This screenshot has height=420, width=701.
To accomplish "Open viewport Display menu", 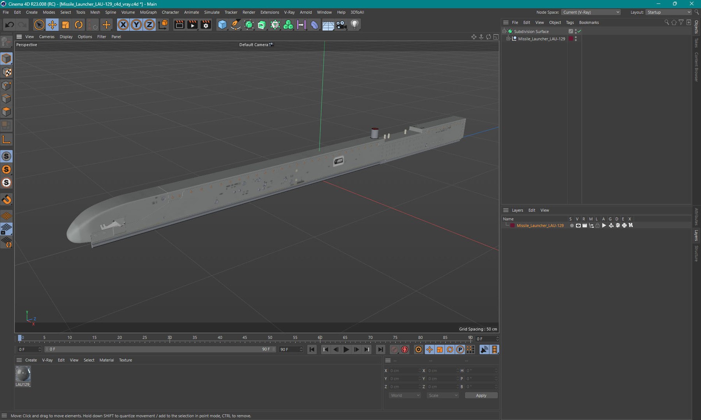I will [x=66, y=37].
